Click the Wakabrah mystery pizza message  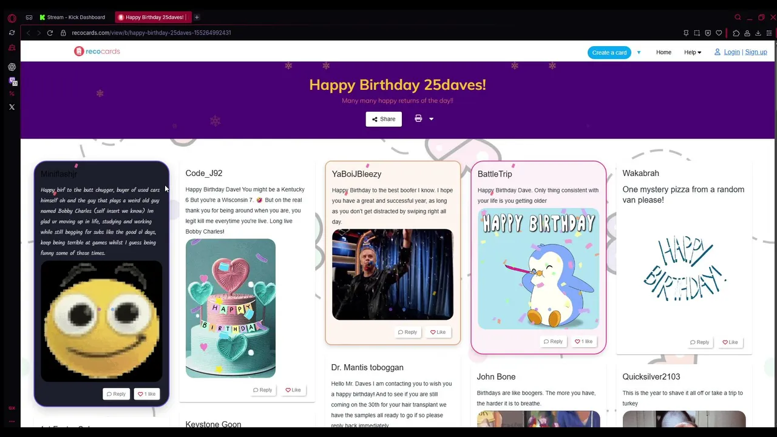[683, 194]
